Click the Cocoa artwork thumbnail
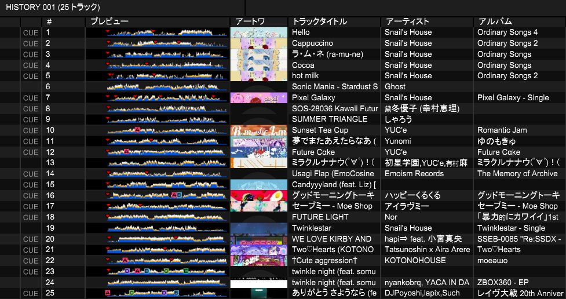This screenshot has width=566, height=299. [x=259, y=65]
